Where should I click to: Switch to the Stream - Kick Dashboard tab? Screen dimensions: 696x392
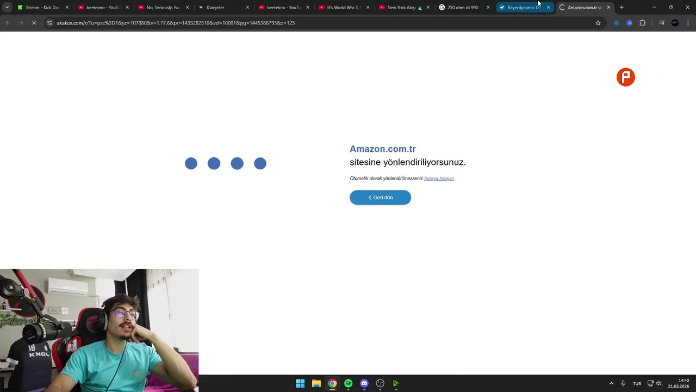(x=42, y=8)
